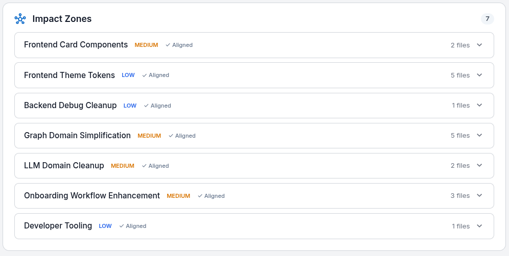Expand the Frontend Theme Tokens chevron

(x=479, y=75)
